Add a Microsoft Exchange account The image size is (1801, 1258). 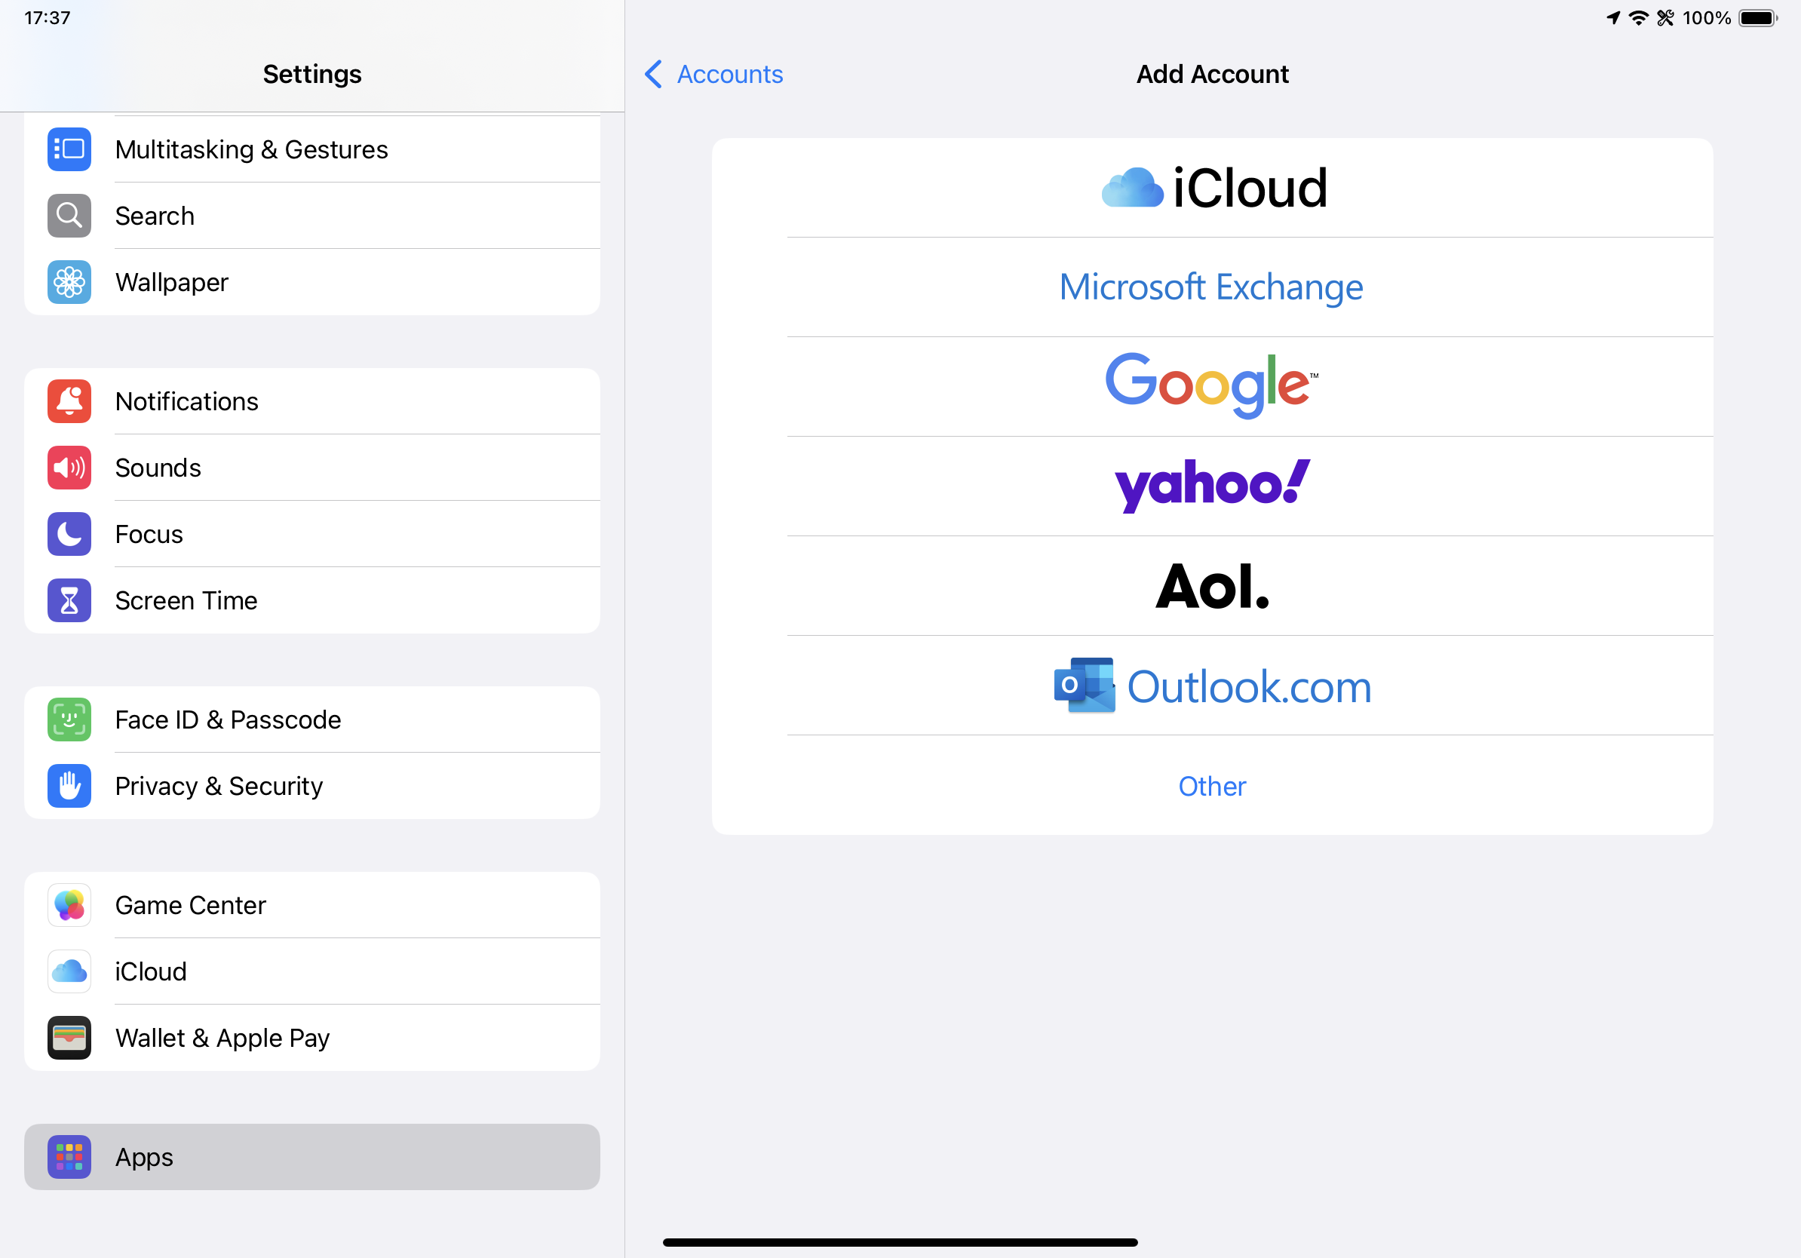1212,287
